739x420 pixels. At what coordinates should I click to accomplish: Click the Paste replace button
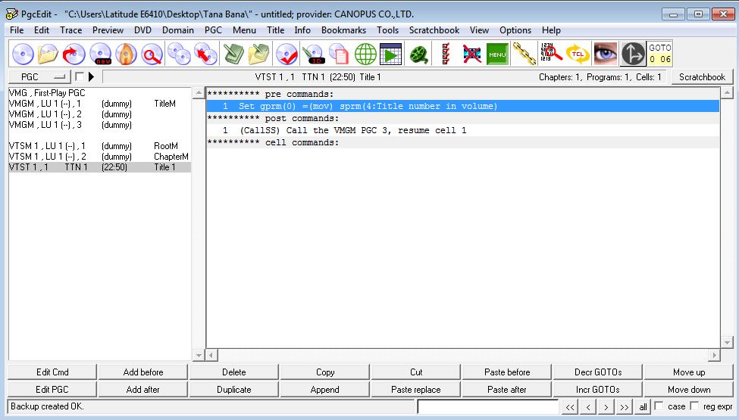pos(415,390)
